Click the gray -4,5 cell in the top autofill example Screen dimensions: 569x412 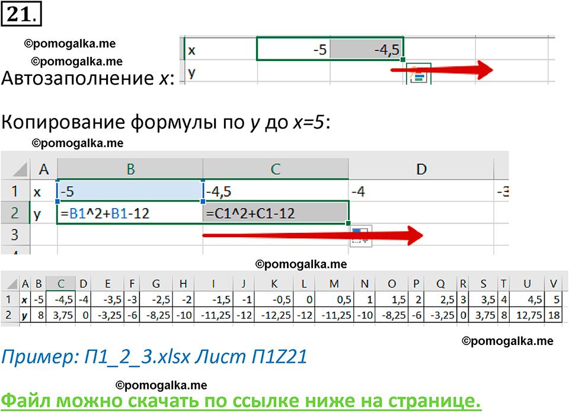point(366,49)
